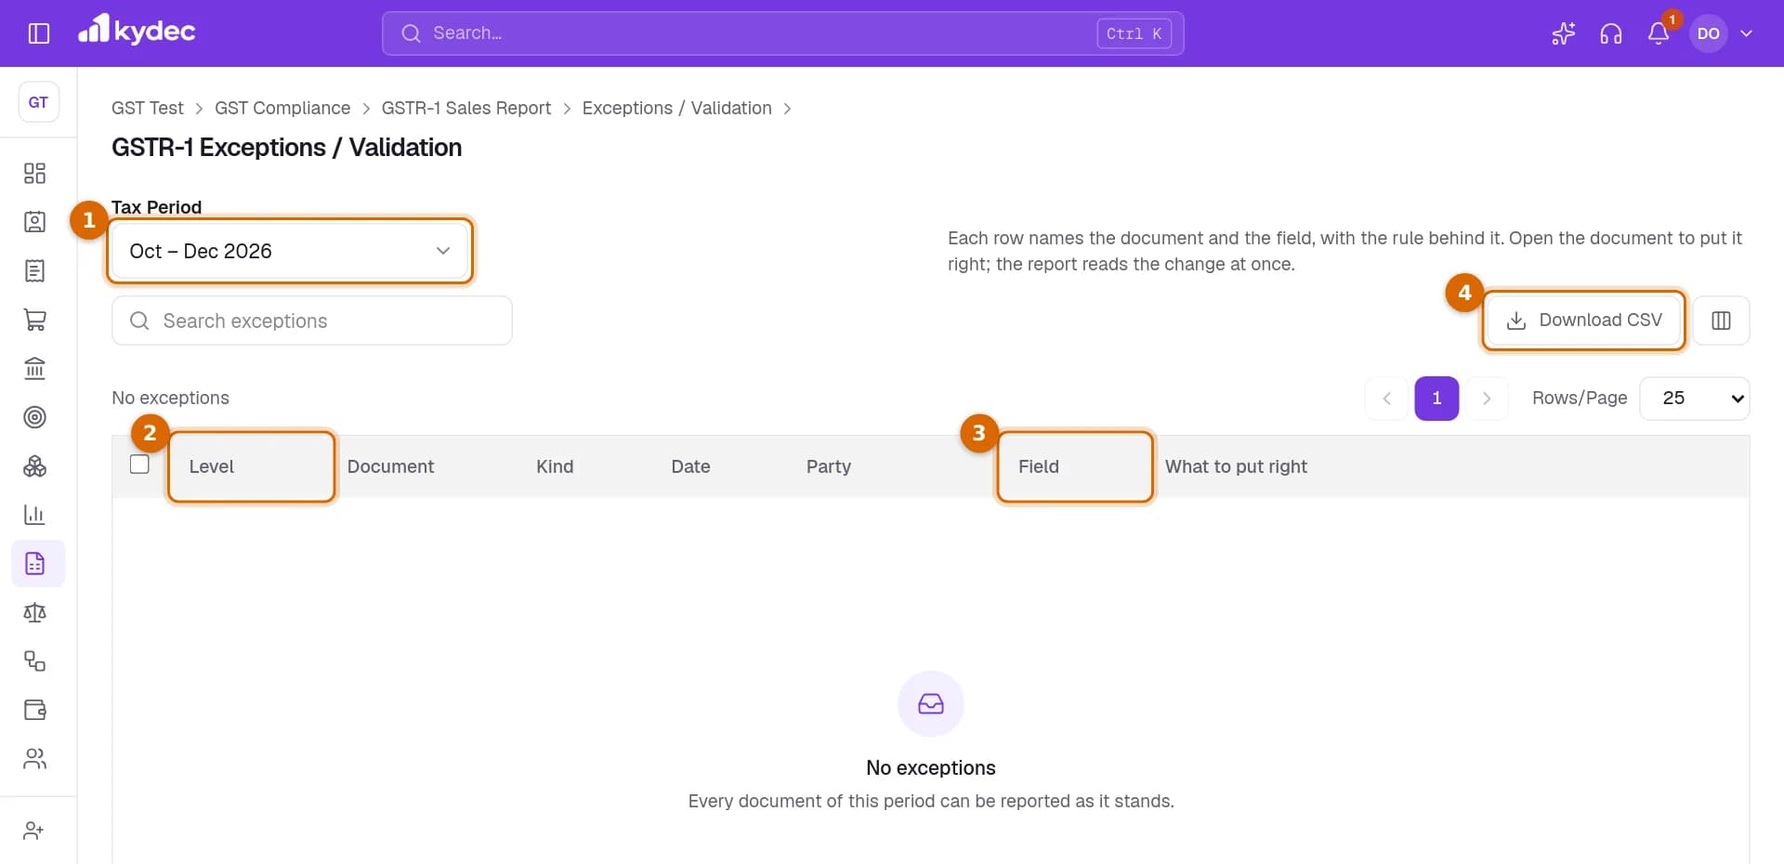Open the add-user icon at sidebar bottom
The height and width of the screenshot is (864, 1784).
[x=34, y=831]
